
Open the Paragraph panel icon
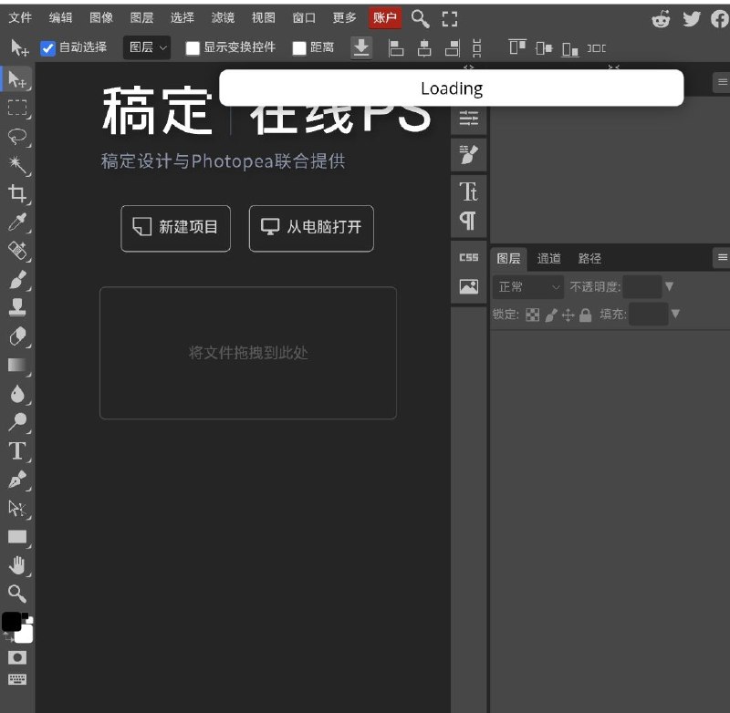468,221
